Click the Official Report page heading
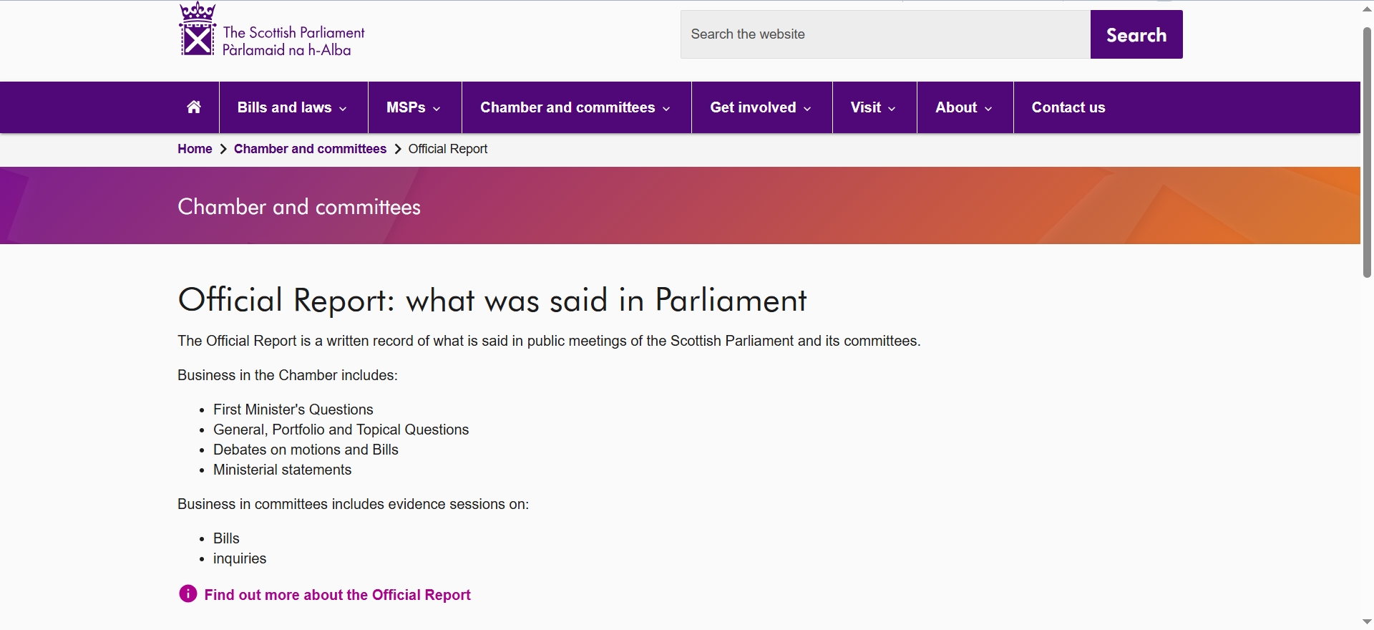1374x630 pixels. [492, 300]
